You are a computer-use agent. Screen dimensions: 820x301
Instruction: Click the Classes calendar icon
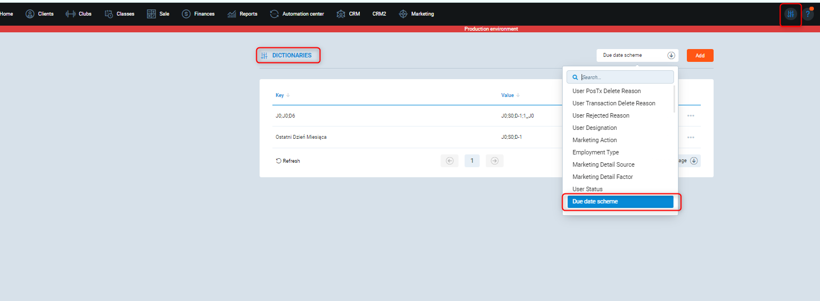pos(109,14)
